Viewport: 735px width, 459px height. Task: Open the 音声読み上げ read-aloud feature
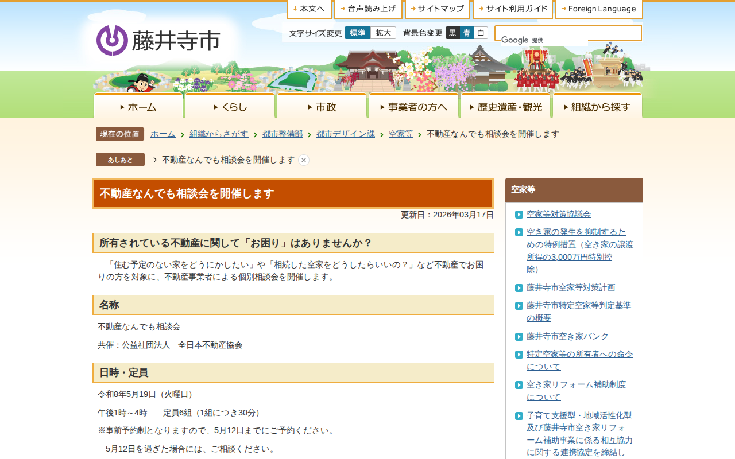click(x=368, y=9)
